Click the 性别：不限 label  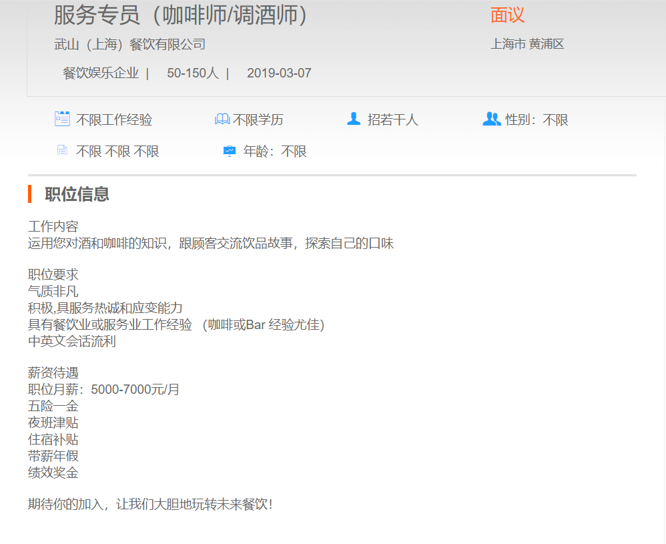coord(537,120)
